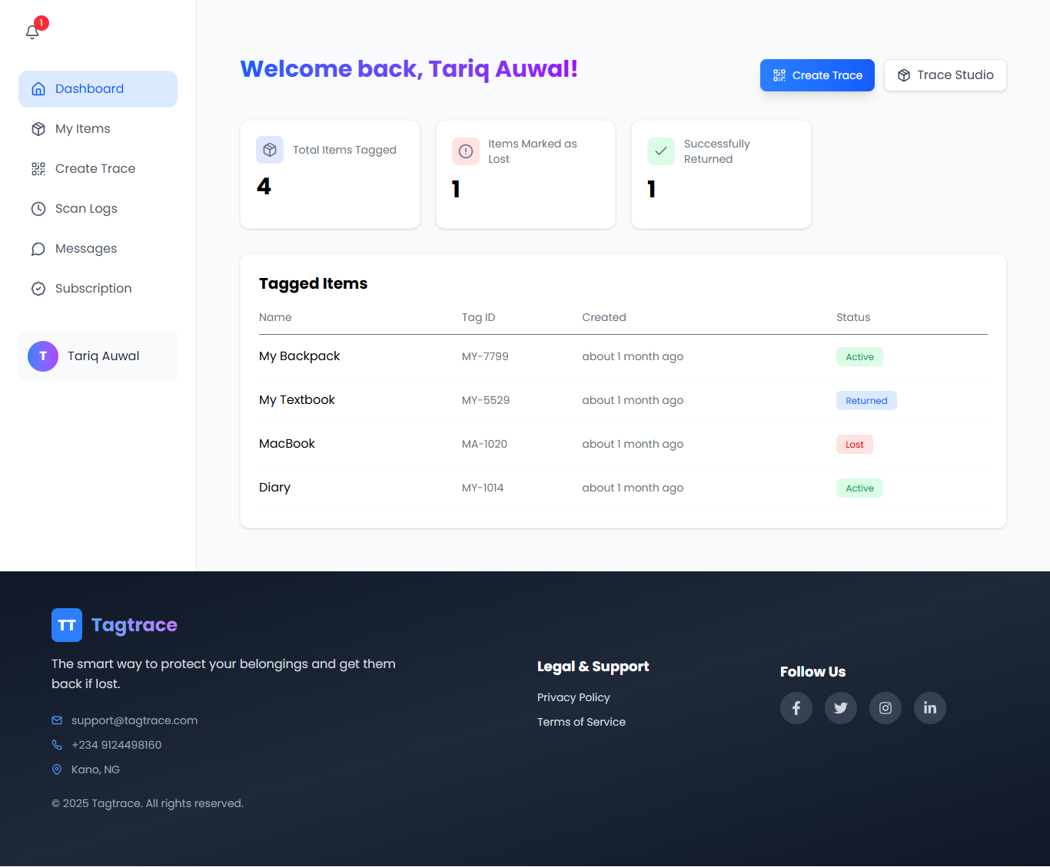Open Tagtrace LinkedIn page

(x=929, y=707)
